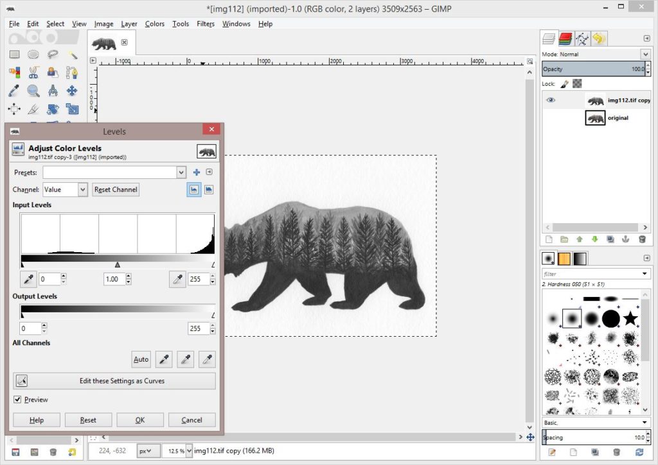Open the Filters menu
The image size is (658, 465).
coord(206,24)
